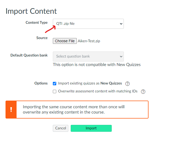
Task: Click the Aiken-Test.zip file name
Action: pyautogui.click(x=89, y=41)
